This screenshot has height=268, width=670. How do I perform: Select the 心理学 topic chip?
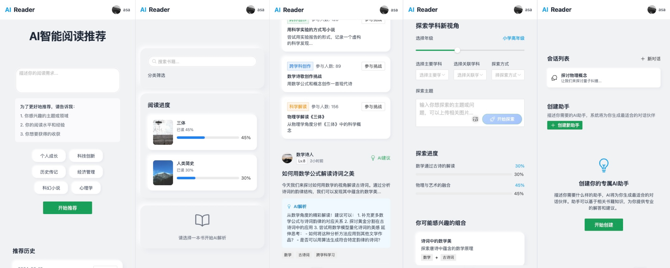click(86, 188)
